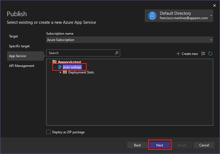Viewport: 220px width, 154px height.
Task: Click the Create new link
Action: point(190,54)
